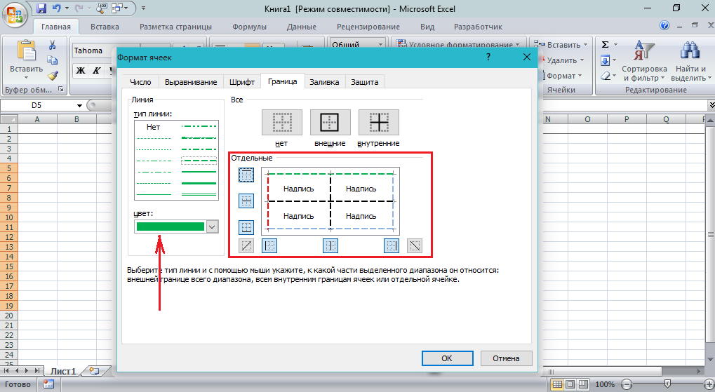Switch to Normal view in status bar

point(556,384)
